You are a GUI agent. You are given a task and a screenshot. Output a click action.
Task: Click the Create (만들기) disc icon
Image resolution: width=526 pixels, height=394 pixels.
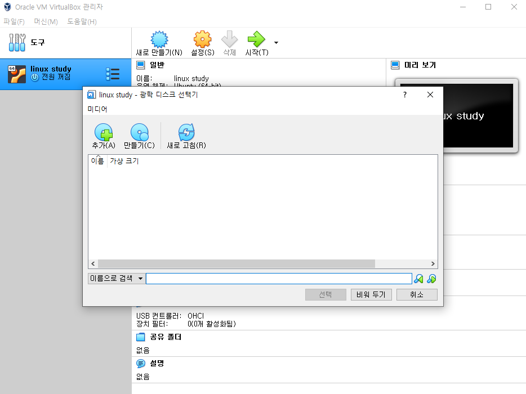point(139,132)
